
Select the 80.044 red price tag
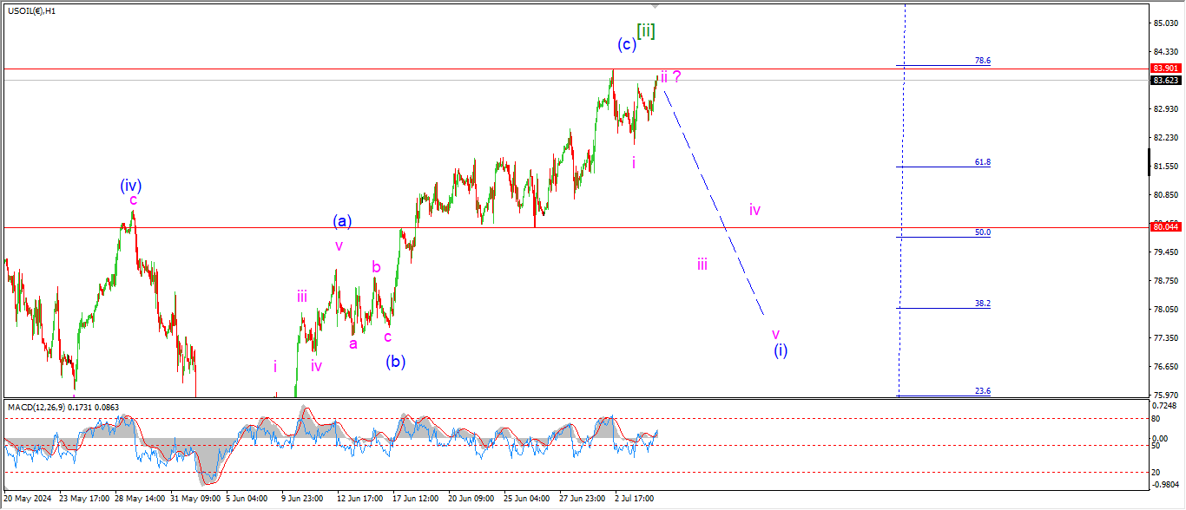click(x=1164, y=227)
